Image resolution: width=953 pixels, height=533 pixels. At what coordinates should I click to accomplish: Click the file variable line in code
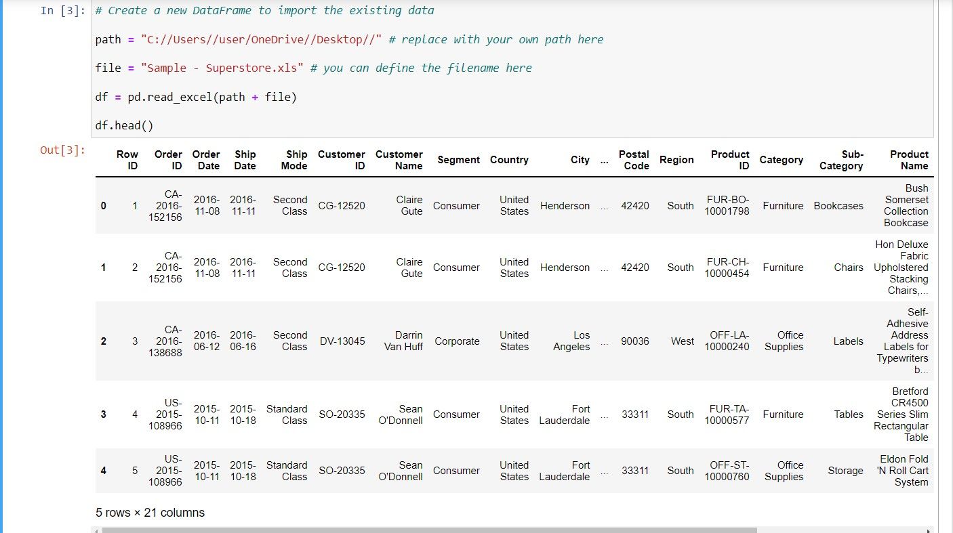(313, 68)
